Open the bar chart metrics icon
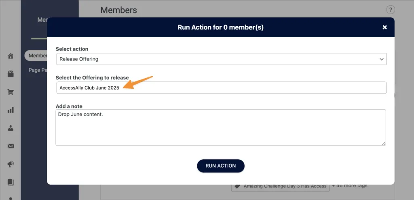This screenshot has width=414, height=200. coord(11,110)
